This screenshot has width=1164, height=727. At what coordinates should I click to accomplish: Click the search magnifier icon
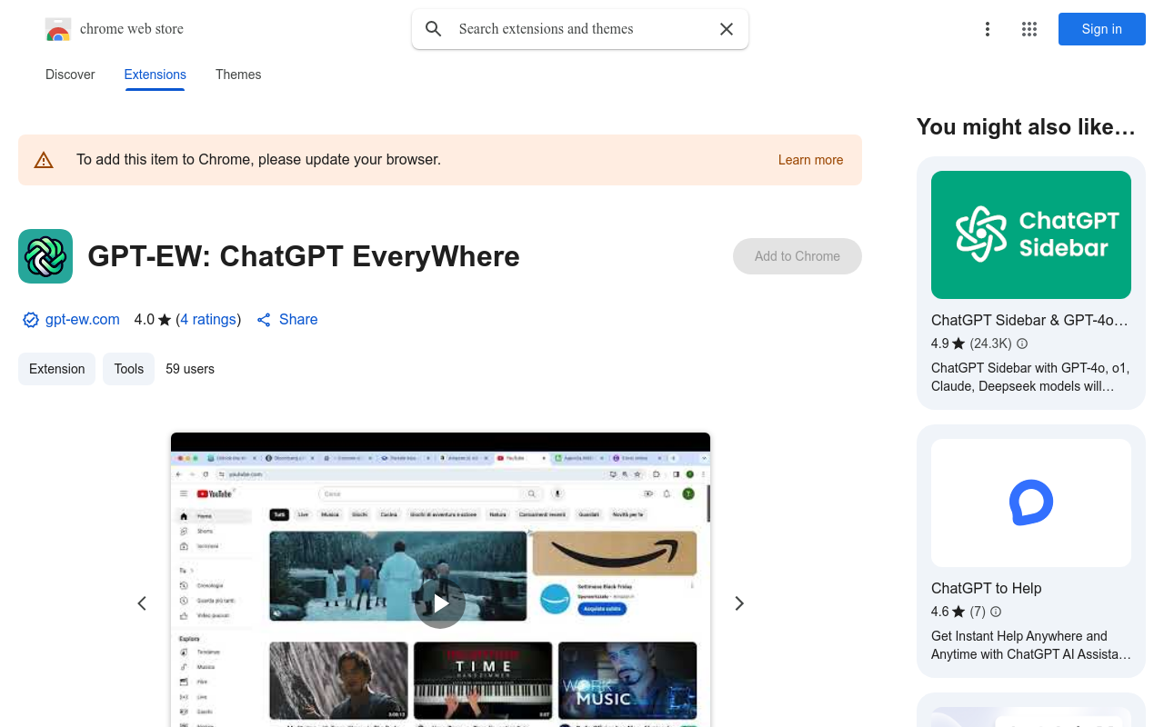point(434,29)
